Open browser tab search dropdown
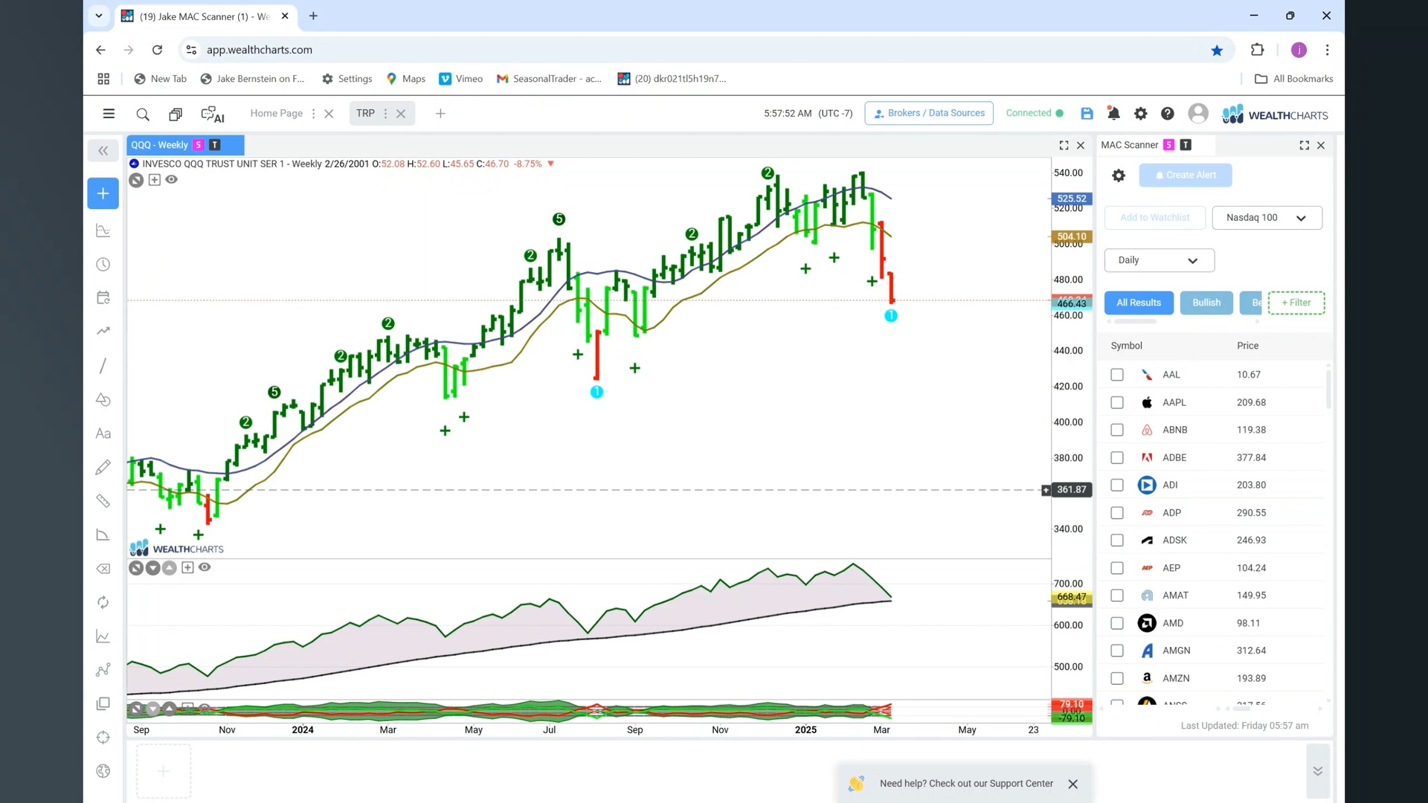The width and height of the screenshot is (1428, 803). coord(99,16)
